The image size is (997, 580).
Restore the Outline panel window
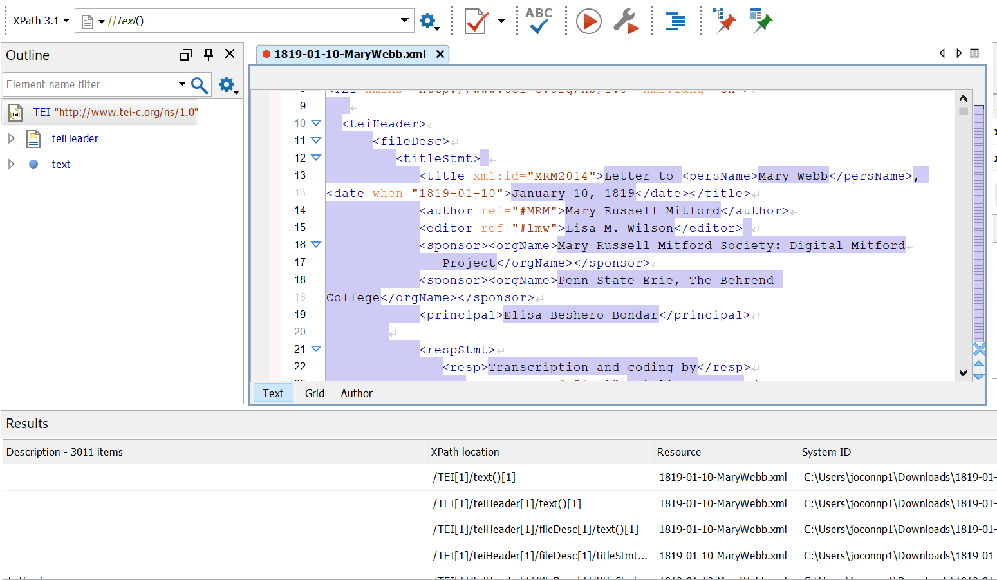(186, 55)
